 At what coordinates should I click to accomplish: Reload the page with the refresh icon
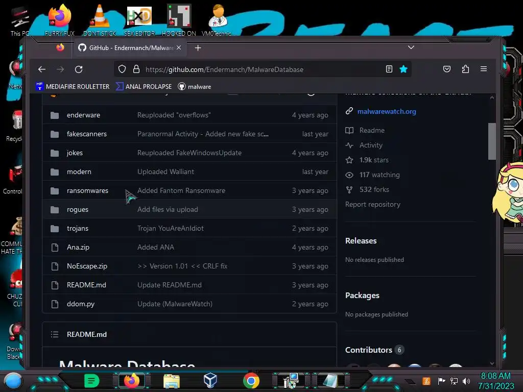pyautogui.click(x=79, y=69)
